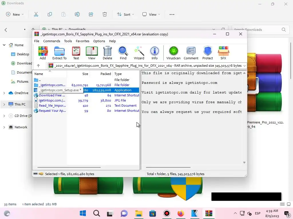The height and width of the screenshot is (219, 293).
Task: Switch Explorer to large icons layout
Action: click(x=289, y=204)
